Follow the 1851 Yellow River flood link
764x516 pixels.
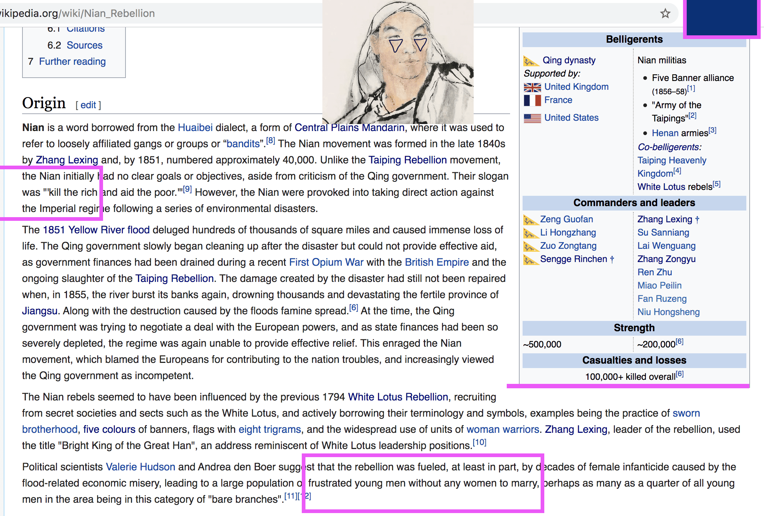[x=96, y=230]
